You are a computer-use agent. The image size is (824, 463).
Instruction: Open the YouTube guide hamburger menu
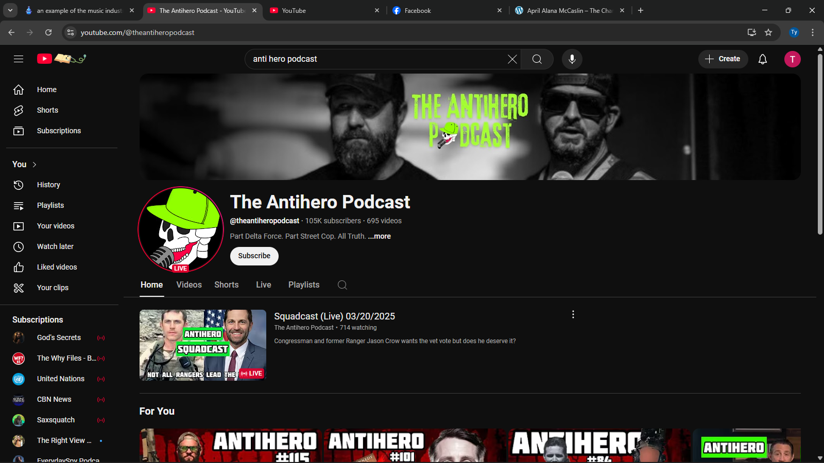[x=19, y=59]
